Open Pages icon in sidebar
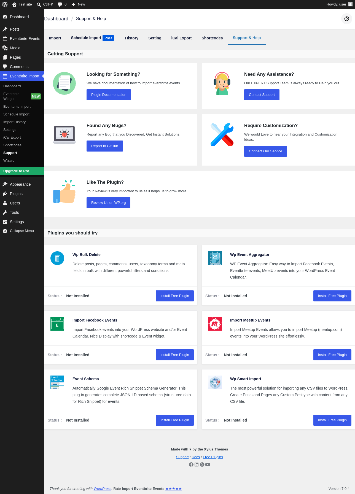The image size is (355, 494). pyautogui.click(x=5, y=57)
